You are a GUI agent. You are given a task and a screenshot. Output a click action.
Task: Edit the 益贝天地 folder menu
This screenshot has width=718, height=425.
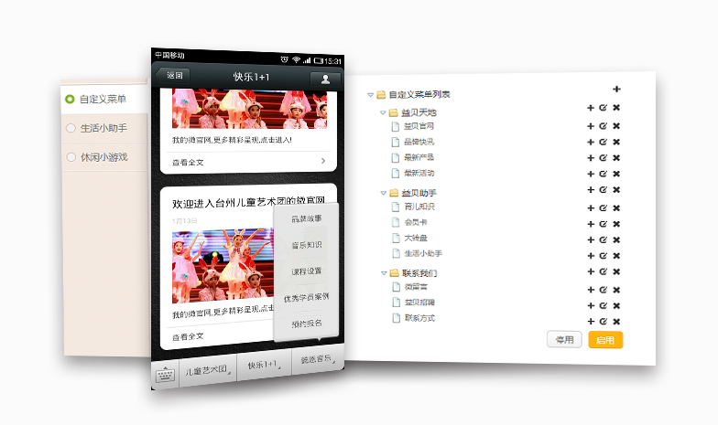click(603, 108)
